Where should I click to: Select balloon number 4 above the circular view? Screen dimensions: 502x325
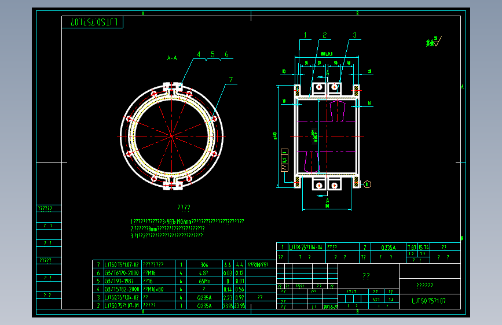pos(199,54)
